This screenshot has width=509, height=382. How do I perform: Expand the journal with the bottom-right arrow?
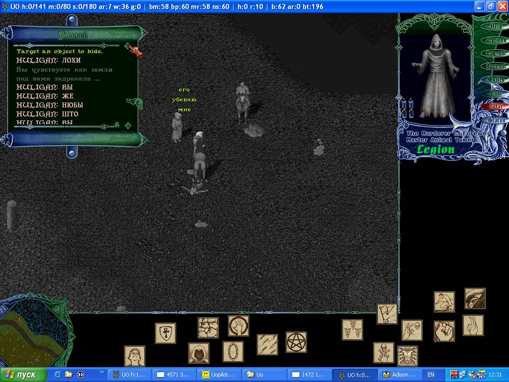(128, 125)
